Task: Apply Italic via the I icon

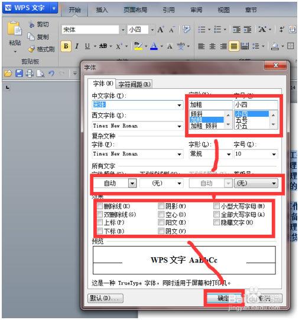Action: [x=77, y=46]
